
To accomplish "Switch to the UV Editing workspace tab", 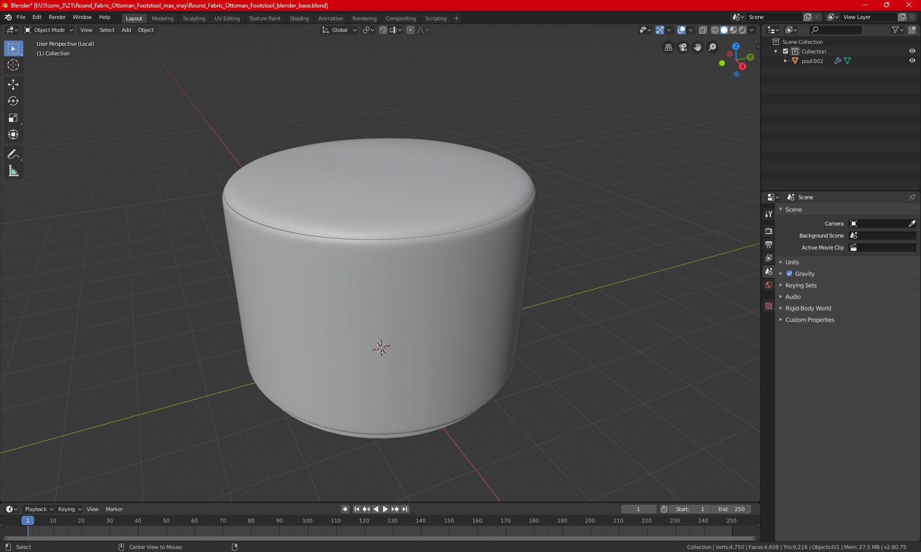I will [x=227, y=18].
